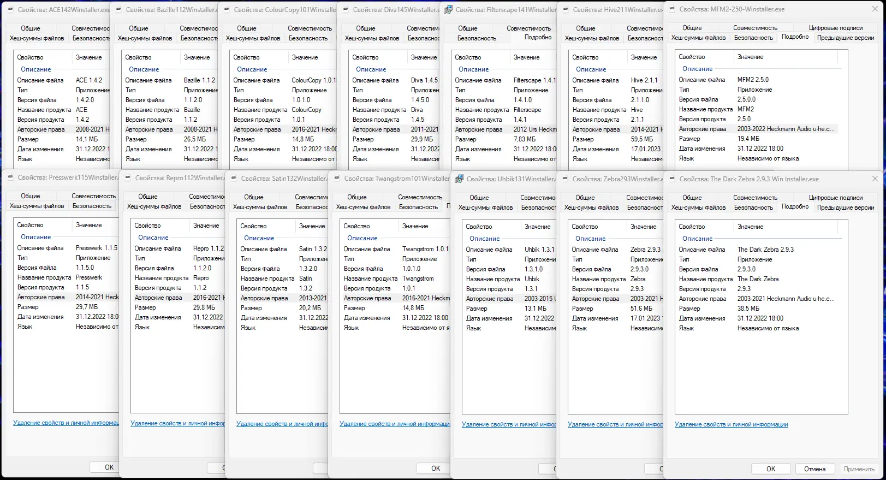The height and width of the screenshot is (480, 886).
Task: Click the ACE142Winstaller window title bar icon
Action: coord(10,10)
